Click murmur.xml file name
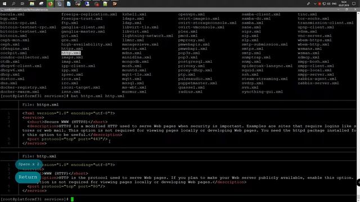The height and width of the screenshot is (202, 360). [134, 92]
